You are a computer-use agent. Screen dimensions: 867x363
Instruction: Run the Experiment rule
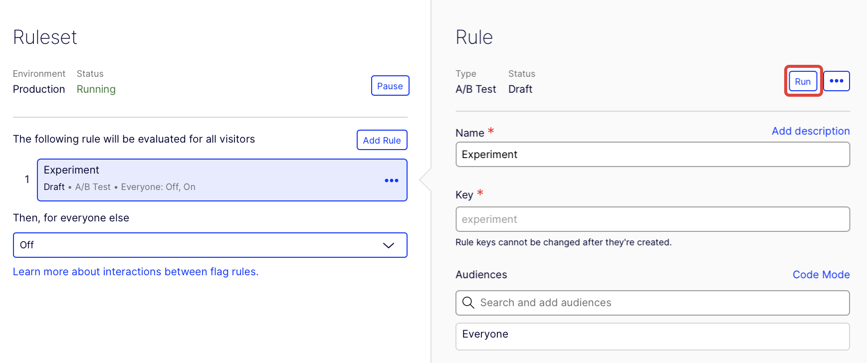pos(803,81)
